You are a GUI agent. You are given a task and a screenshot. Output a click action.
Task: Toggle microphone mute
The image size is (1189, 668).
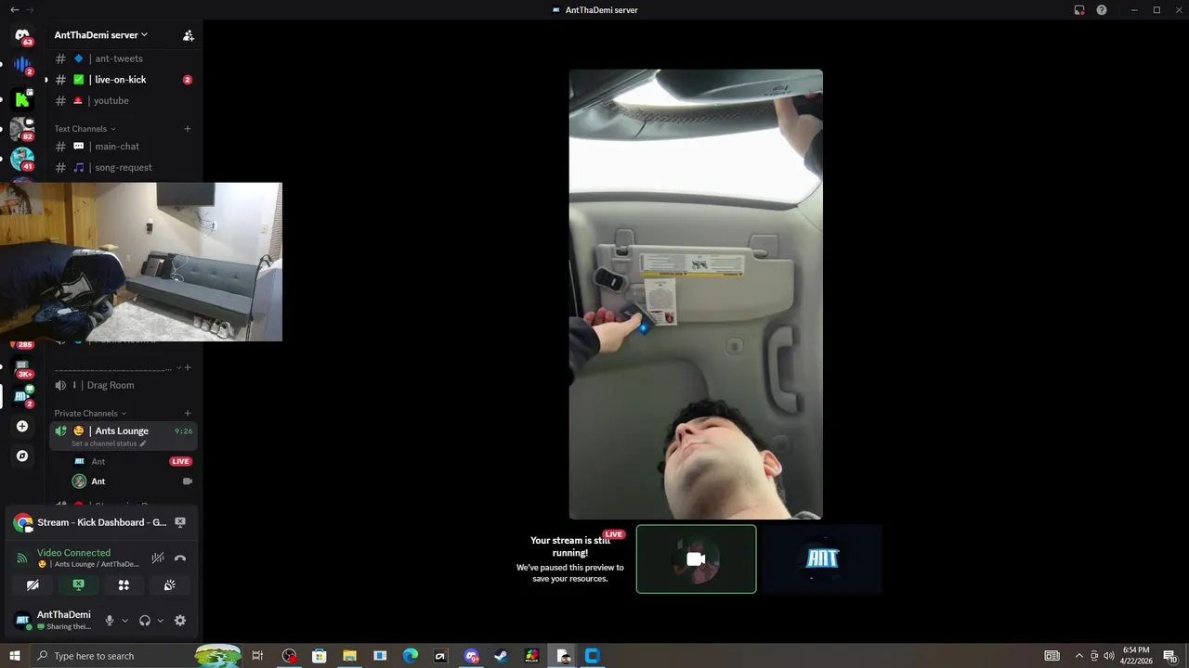coord(110,621)
